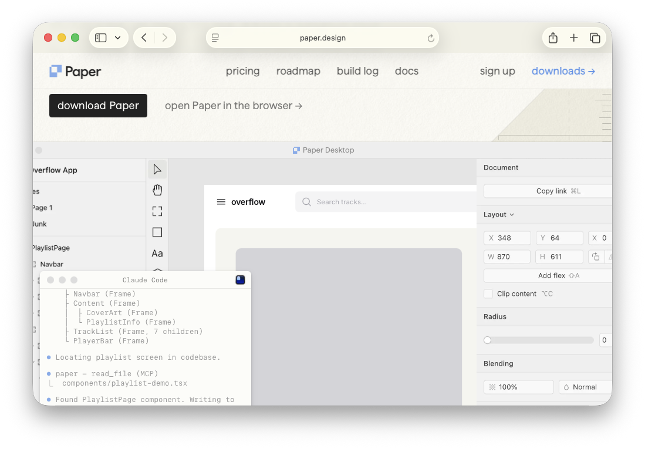Select the arrow selection tool

point(157,168)
